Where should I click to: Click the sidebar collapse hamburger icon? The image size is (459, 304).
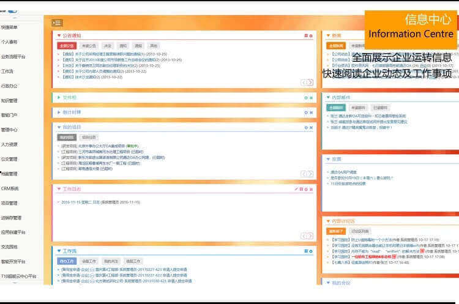(58, 23)
